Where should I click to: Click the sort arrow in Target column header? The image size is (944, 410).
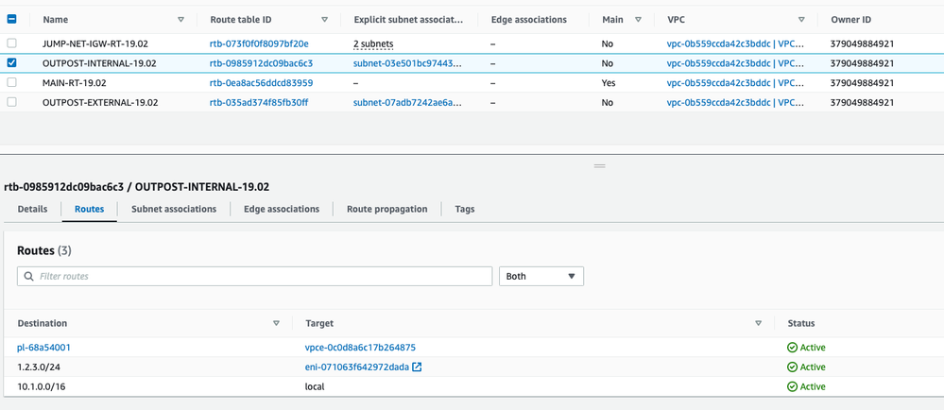coord(758,323)
